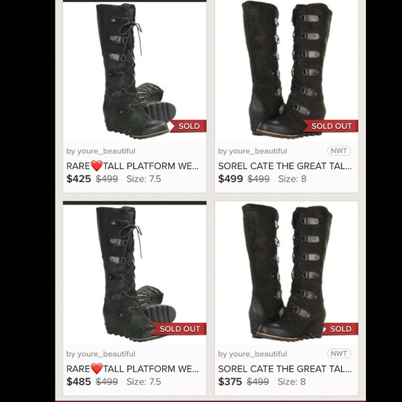Click the SOLD banner on the $375 listing

click(339, 329)
